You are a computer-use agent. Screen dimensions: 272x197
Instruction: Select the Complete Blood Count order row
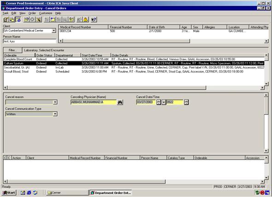tap(134, 59)
